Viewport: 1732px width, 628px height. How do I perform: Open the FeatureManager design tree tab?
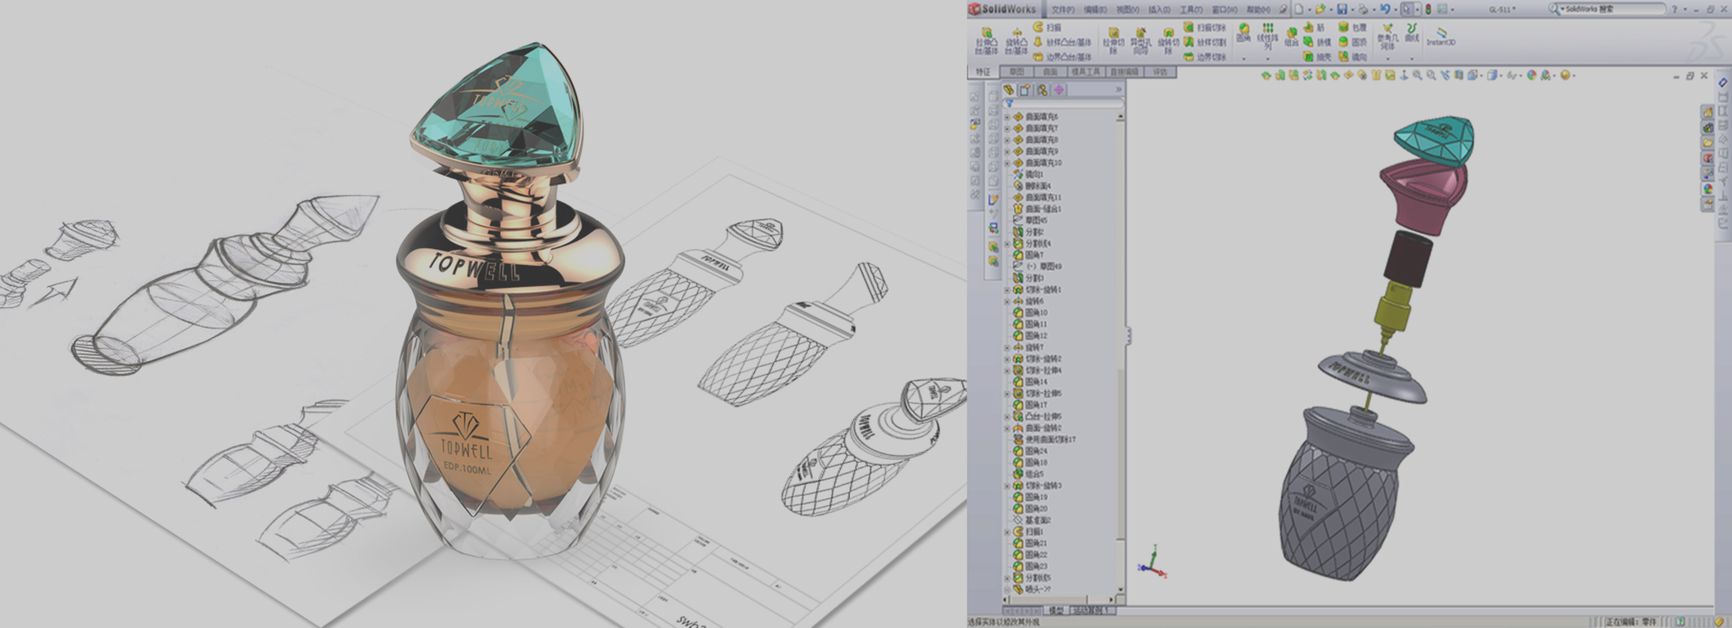pyautogui.click(x=1009, y=89)
